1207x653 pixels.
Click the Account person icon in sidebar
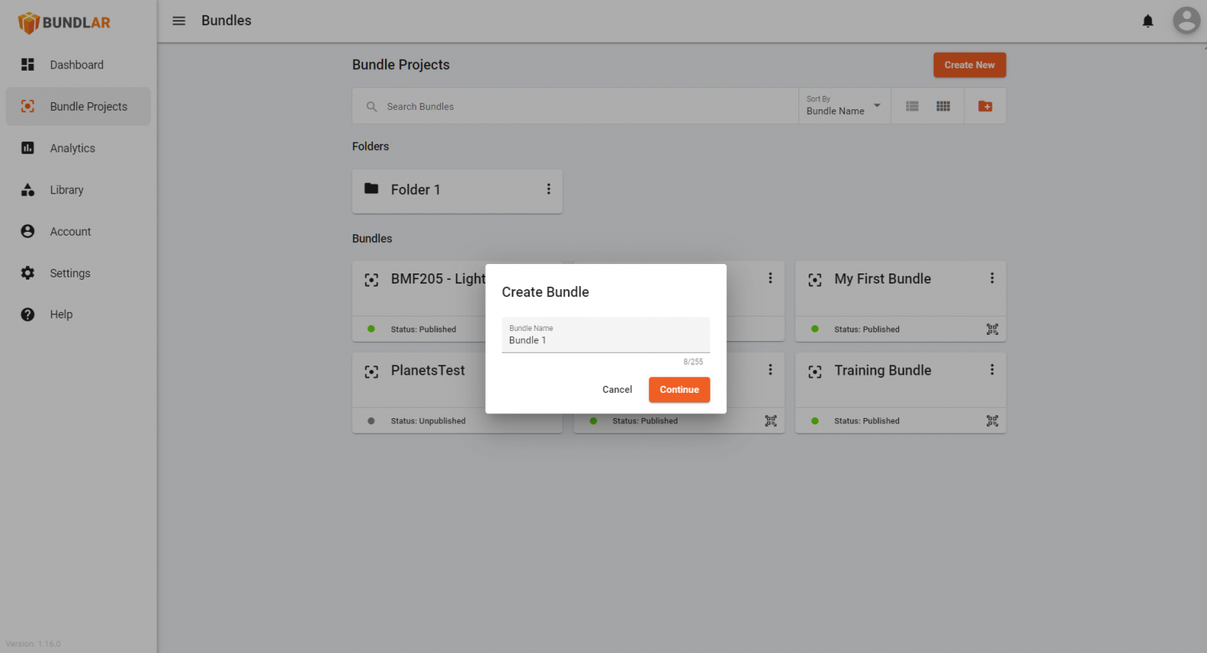(x=28, y=231)
